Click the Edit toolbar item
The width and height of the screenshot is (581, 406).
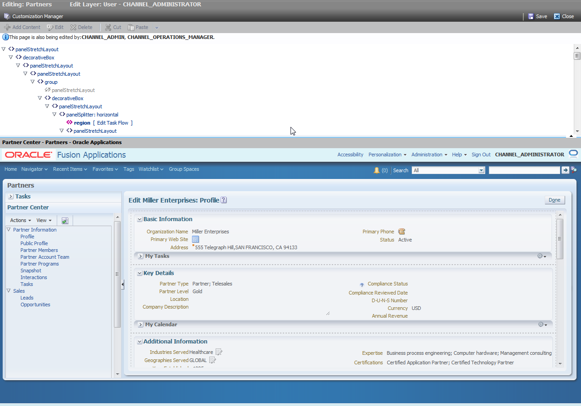pos(55,27)
